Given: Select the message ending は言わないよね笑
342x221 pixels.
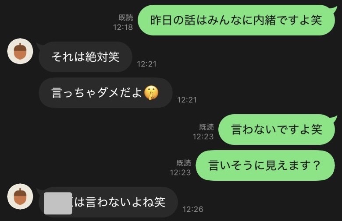Looking at the screenshot, I should tap(108, 202).
